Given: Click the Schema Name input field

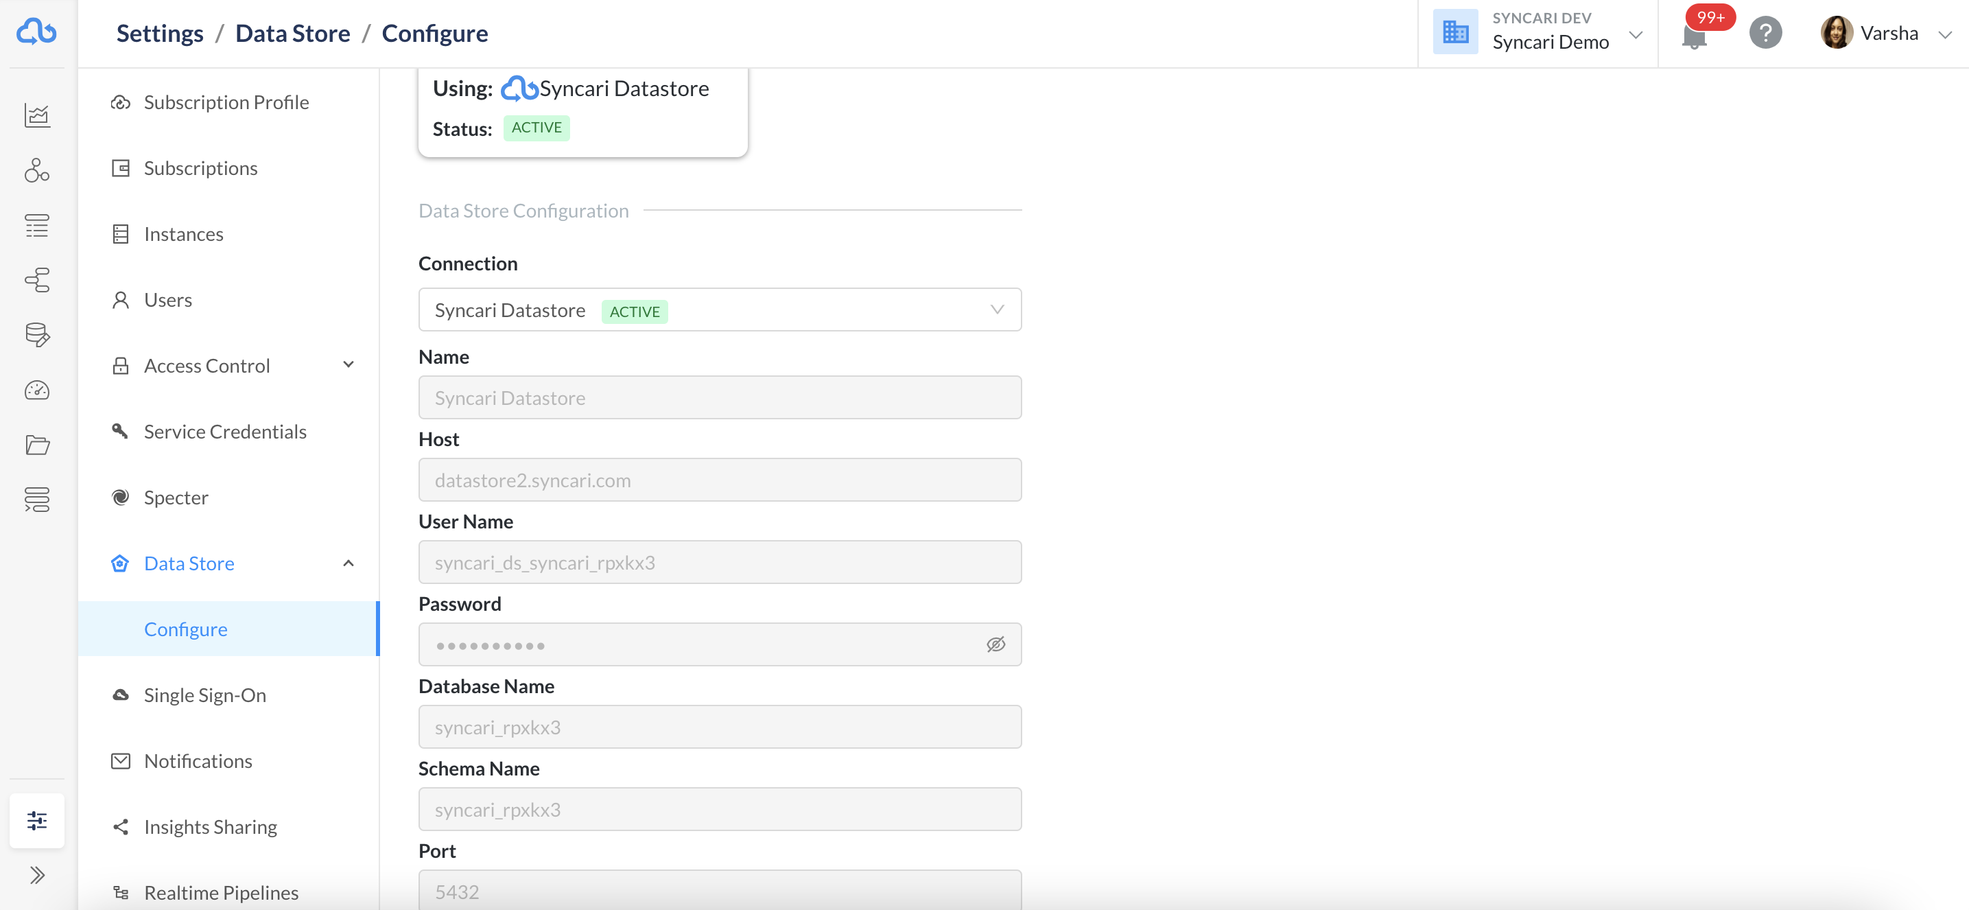Looking at the screenshot, I should coord(719,810).
